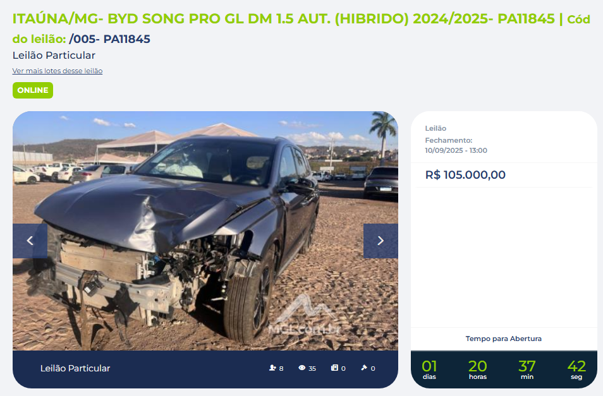603x396 pixels.
Task: Click the auction code /005- PA11845
Action: coord(109,39)
